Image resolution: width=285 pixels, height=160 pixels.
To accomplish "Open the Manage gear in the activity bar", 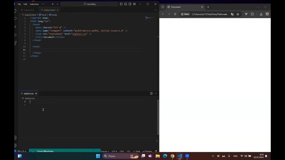I will 16,145.
